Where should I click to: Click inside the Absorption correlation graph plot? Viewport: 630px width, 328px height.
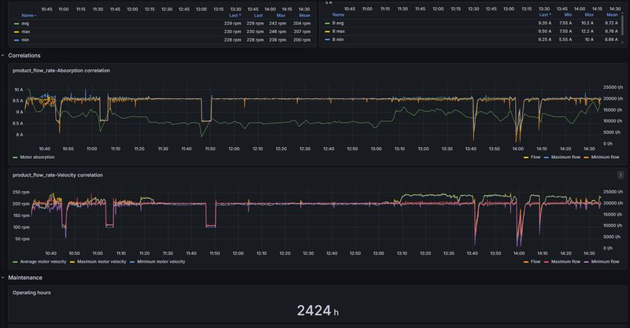pyautogui.click(x=313, y=114)
